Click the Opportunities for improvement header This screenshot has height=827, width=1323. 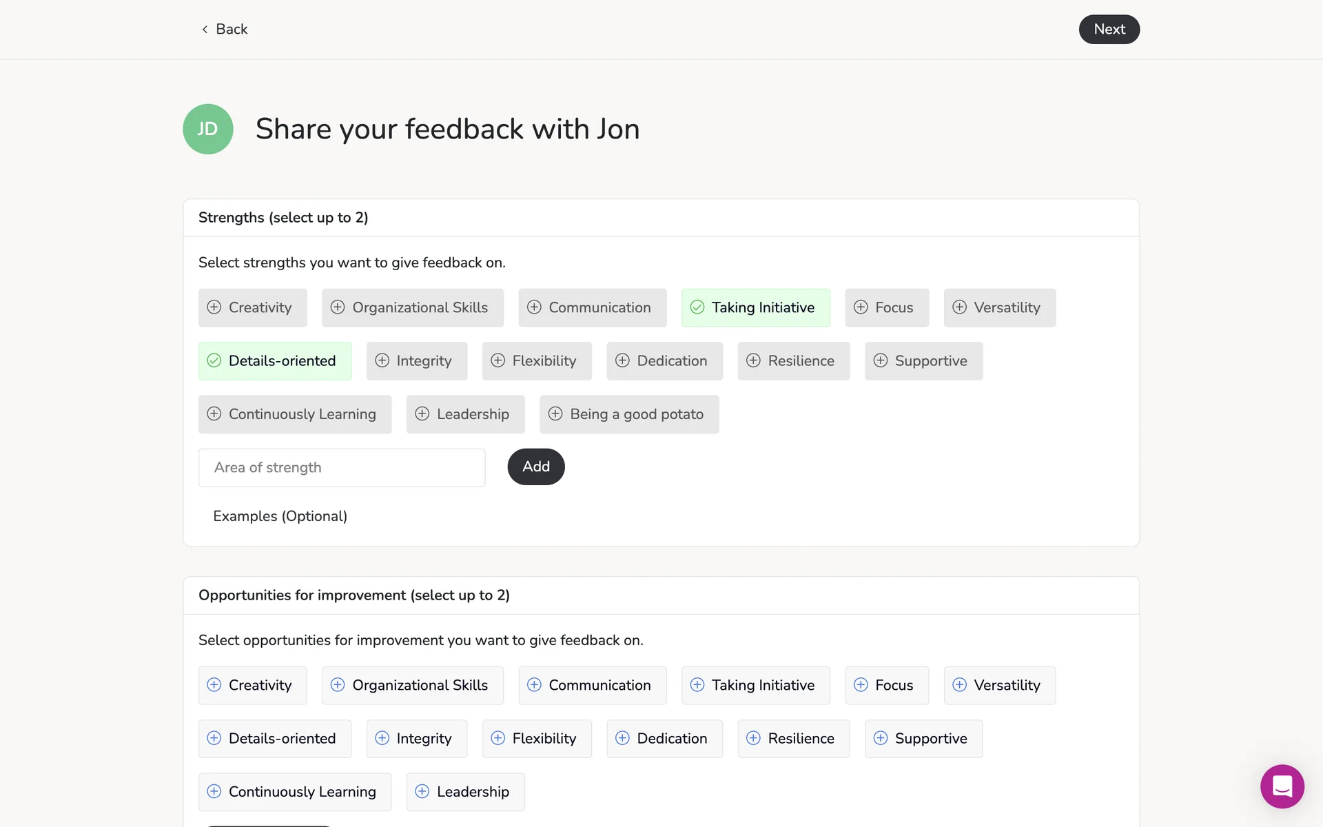(353, 595)
